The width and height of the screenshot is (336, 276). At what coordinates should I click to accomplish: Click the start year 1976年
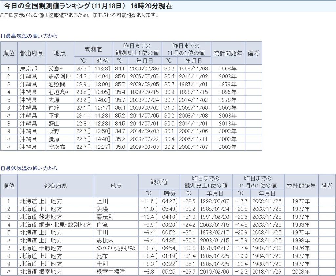coord(301,248)
